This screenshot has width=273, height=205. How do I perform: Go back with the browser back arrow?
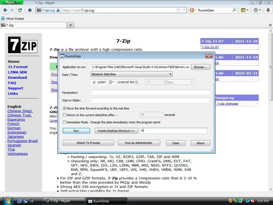coord(5,10)
